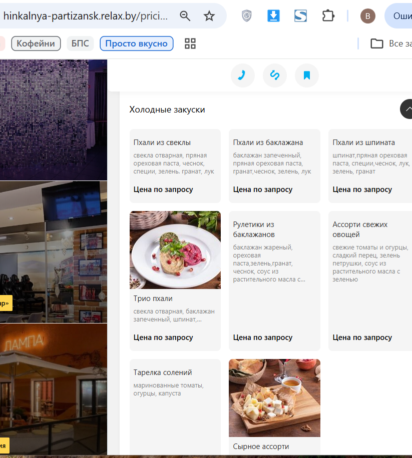Open the Extensions puzzle piece menu
The image size is (412, 458).
(328, 16)
